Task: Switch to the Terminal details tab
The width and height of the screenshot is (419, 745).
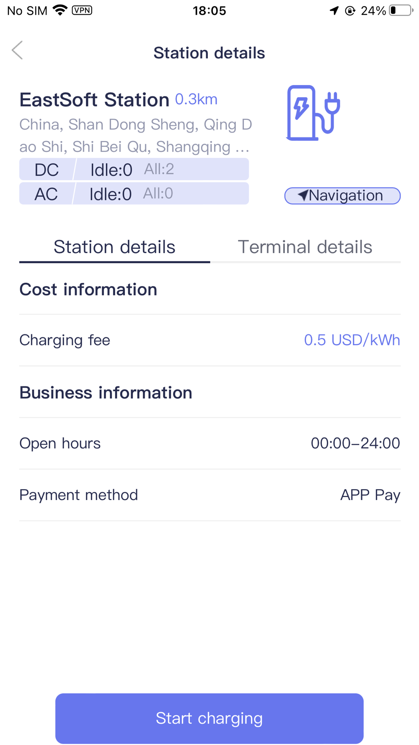Action: [305, 247]
